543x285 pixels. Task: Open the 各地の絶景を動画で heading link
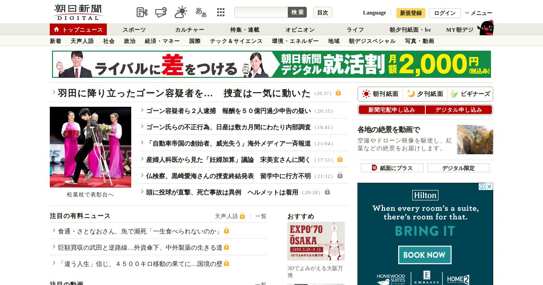[x=389, y=130]
